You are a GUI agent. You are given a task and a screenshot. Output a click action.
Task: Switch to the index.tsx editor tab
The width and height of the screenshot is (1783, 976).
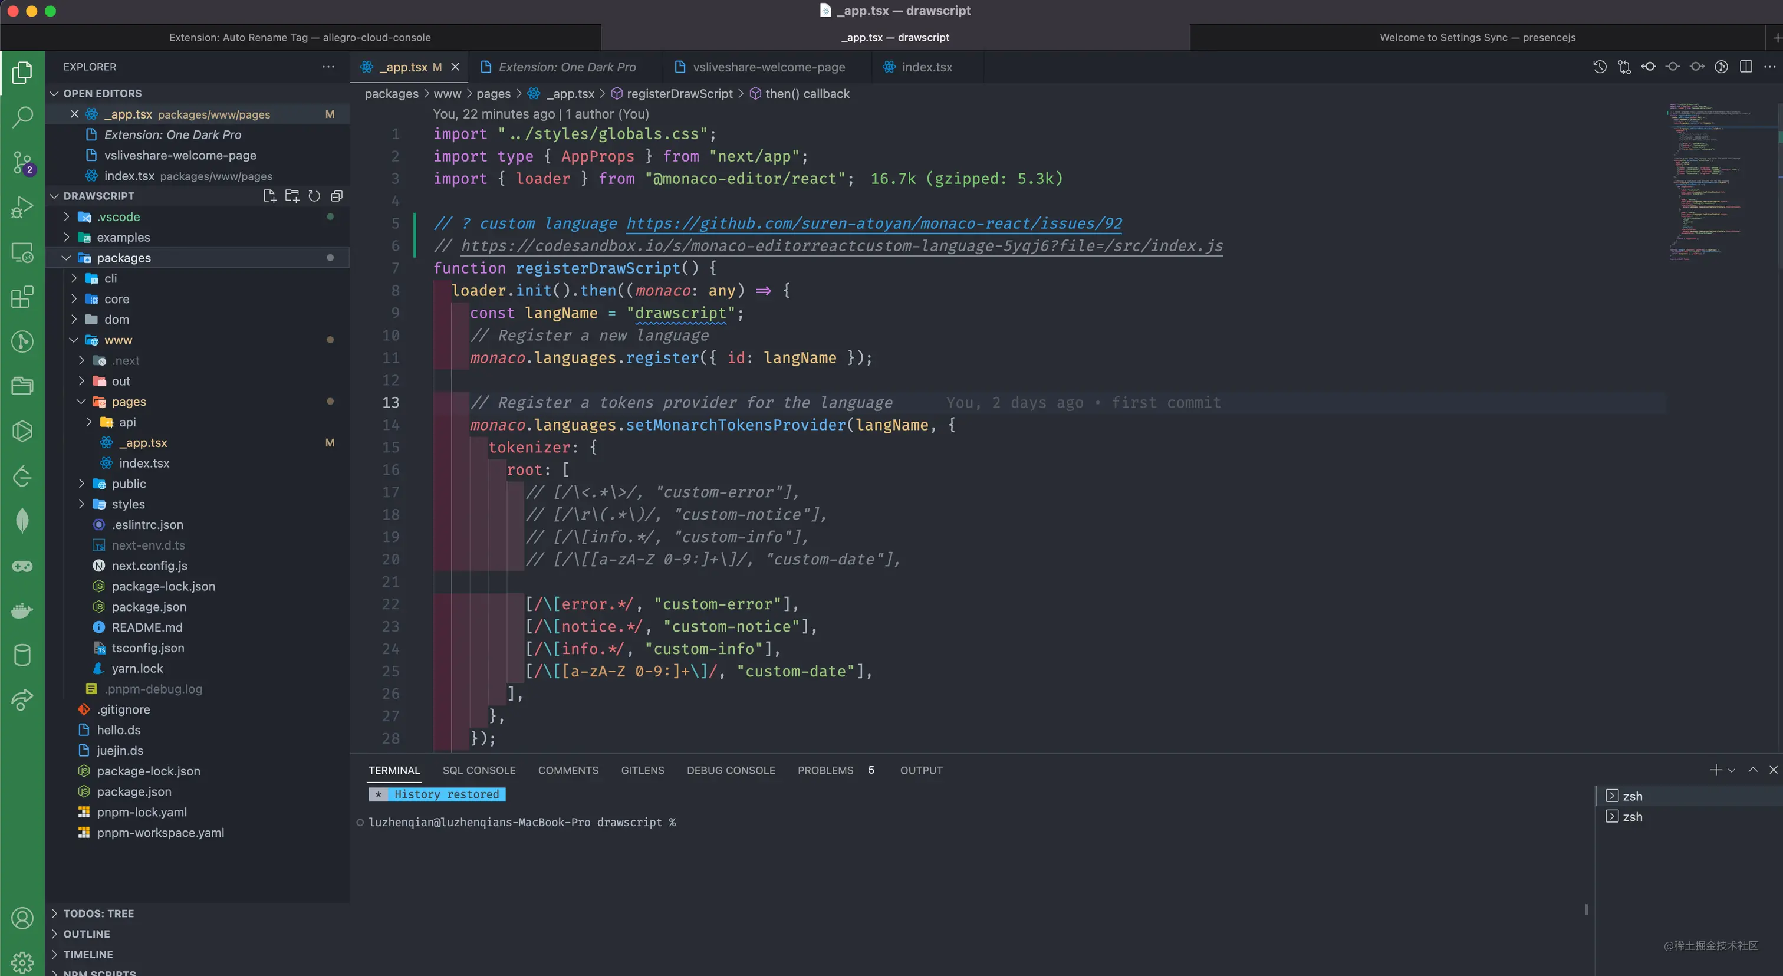pyautogui.click(x=926, y=67)
